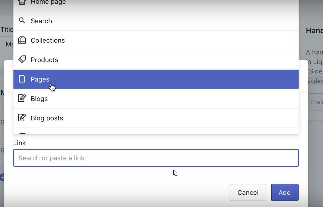This screenshot has width=323, height=207.
Task: Click the blue plus icon at left edge
Action: click(2, 177)
